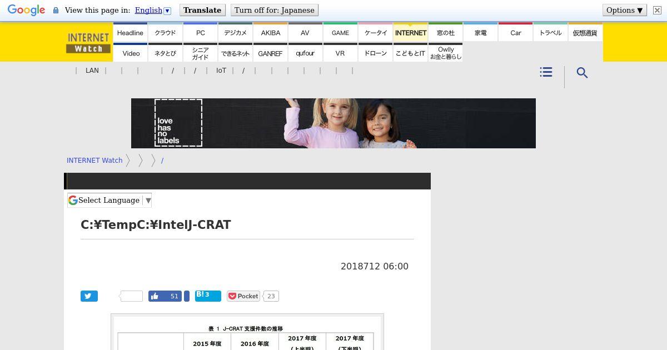Open the ネタとぴ tab
Viewport: 667px width, 350px height.
(x=165, y=53)
